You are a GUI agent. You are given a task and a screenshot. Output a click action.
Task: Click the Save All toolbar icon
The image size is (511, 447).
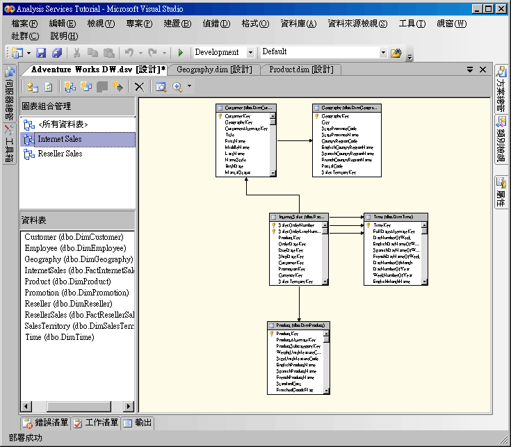tap(56, 53)
